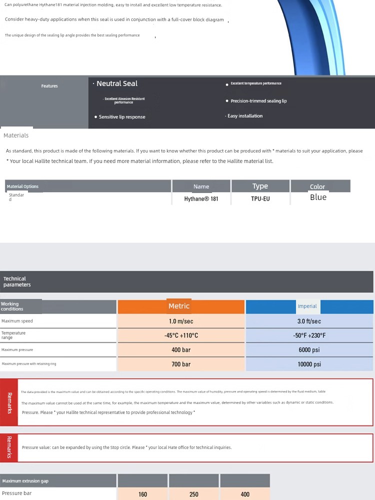
Task: Click the blue 'Imperial' column header
Action: tap(309, 306)
